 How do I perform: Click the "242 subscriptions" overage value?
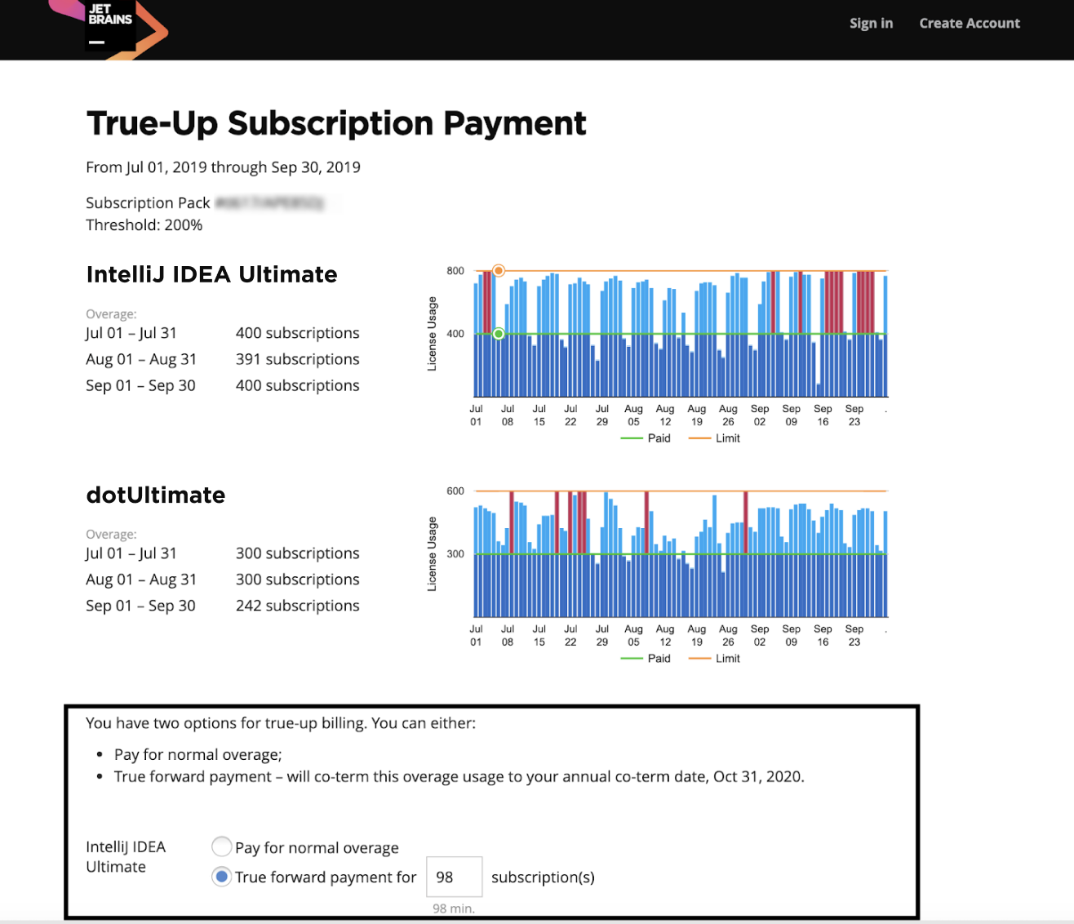298,606
